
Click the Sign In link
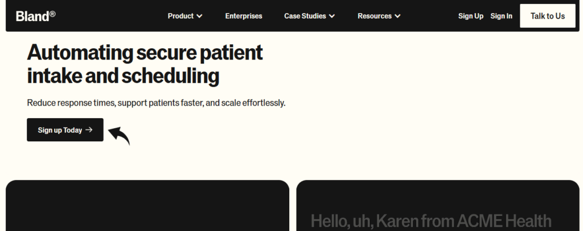coord(501,16)
